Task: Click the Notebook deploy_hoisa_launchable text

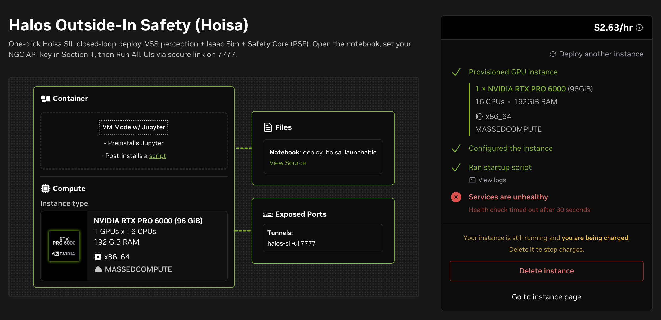Action: (323, 152)
